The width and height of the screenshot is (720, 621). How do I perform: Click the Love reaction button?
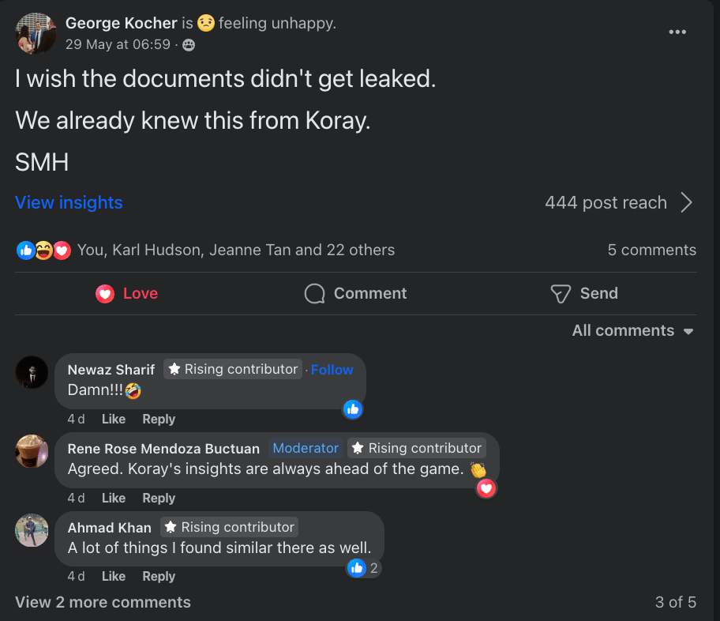(127, 294)
